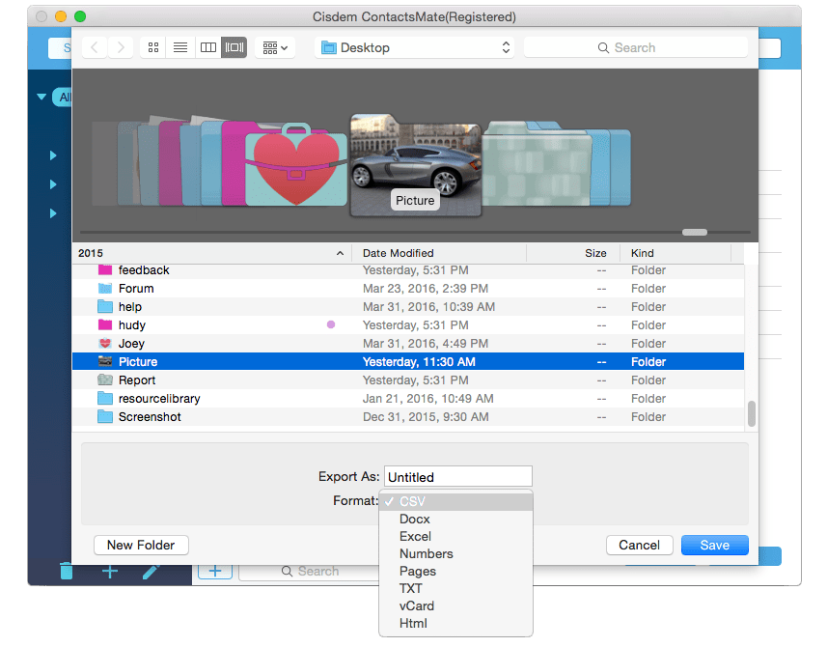Click the pink hudy folder icon

click(x=105, y=324)
